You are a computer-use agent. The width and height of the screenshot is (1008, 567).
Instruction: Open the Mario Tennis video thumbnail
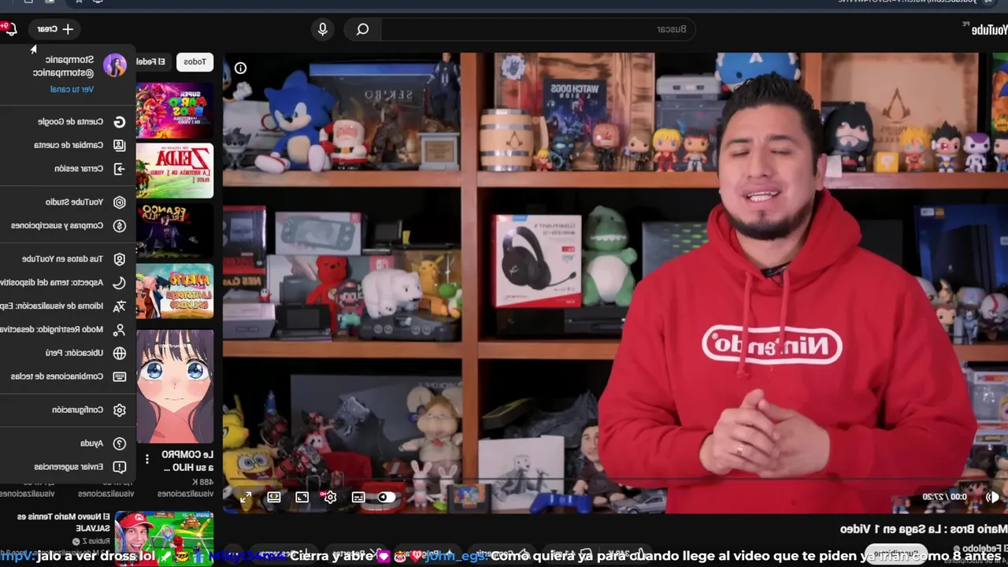click(165, 539)
